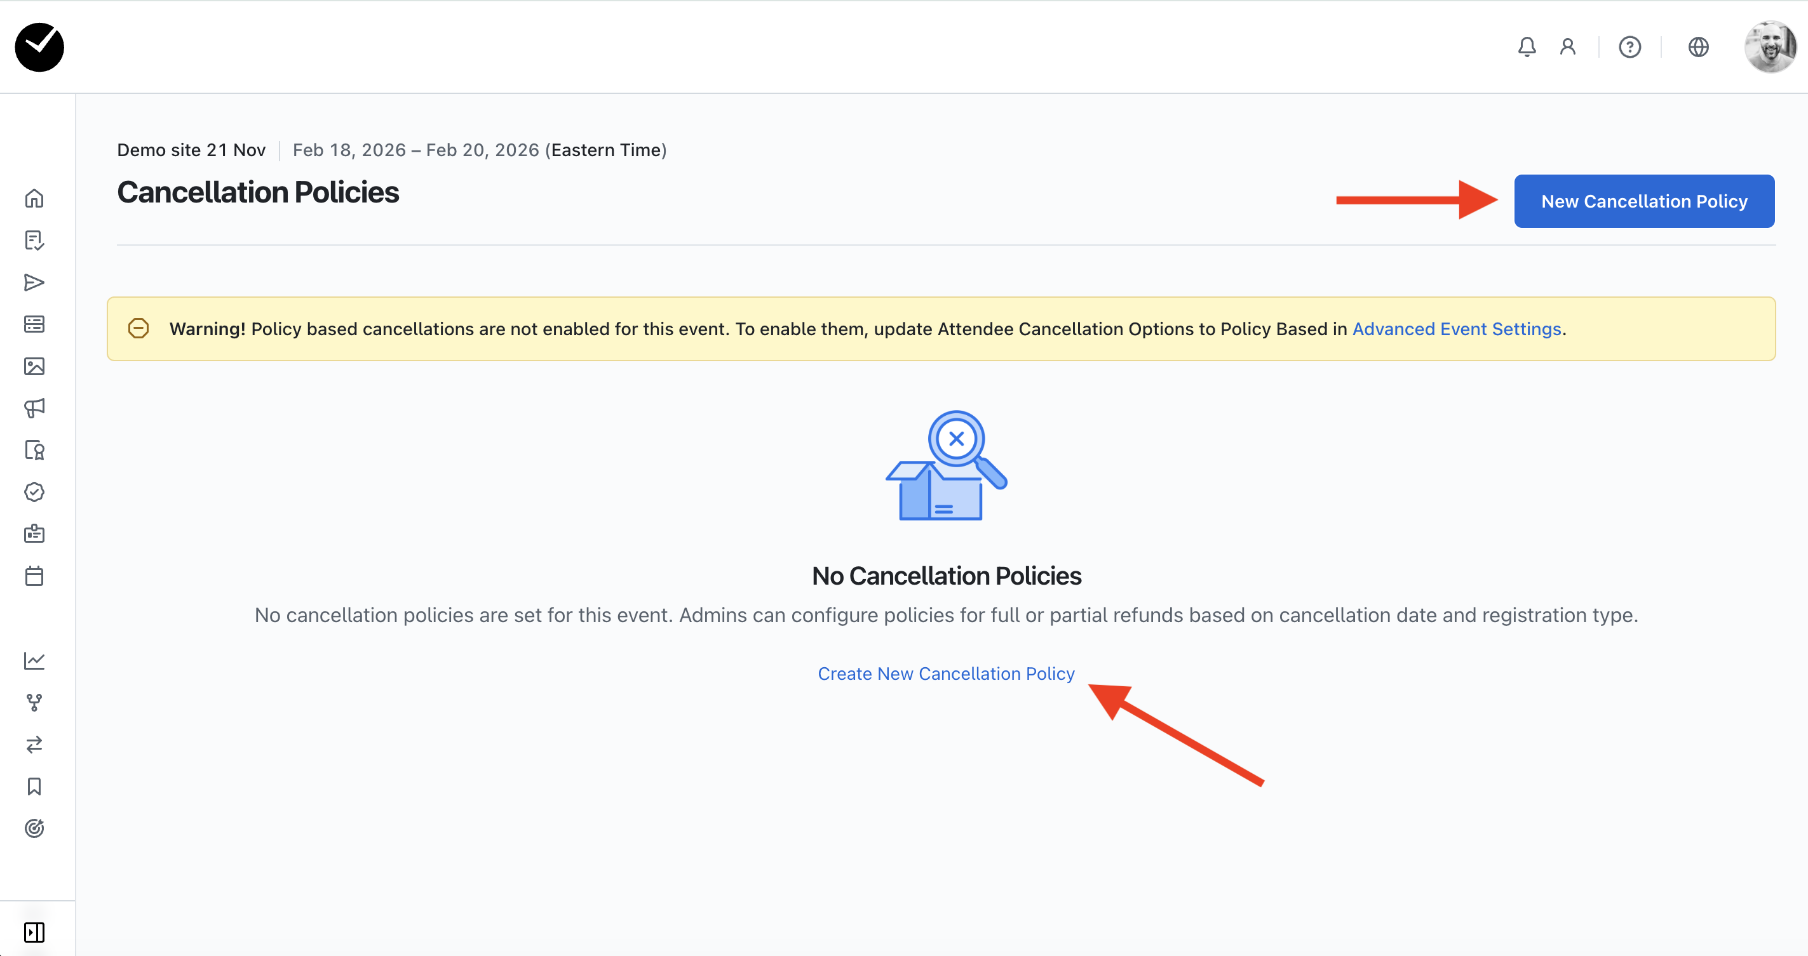1808x956 pixels.
Task: Click the New Cancellation Policy button
Action: click(x=1643, y=201)
